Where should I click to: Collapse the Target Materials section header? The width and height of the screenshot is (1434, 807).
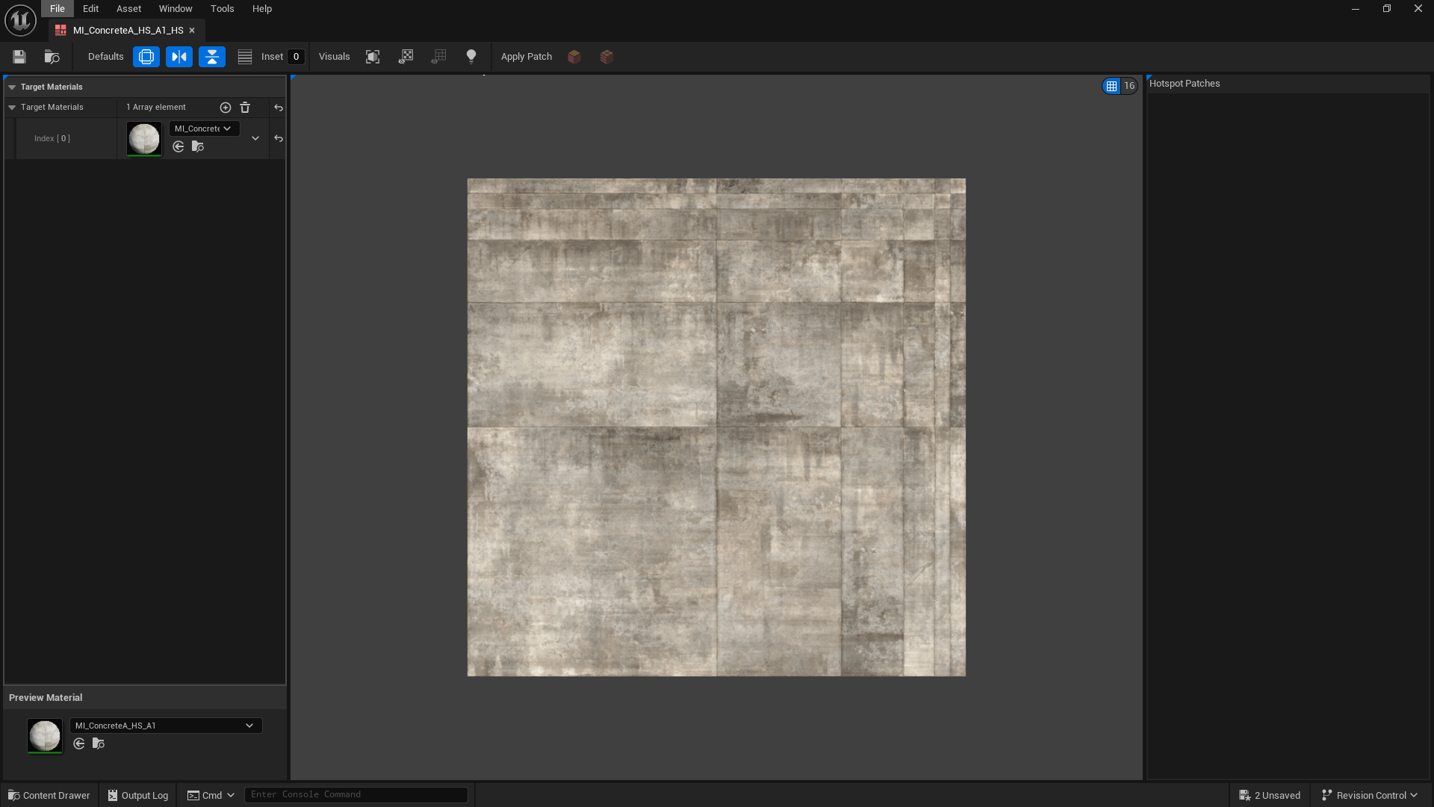[12, 87]
